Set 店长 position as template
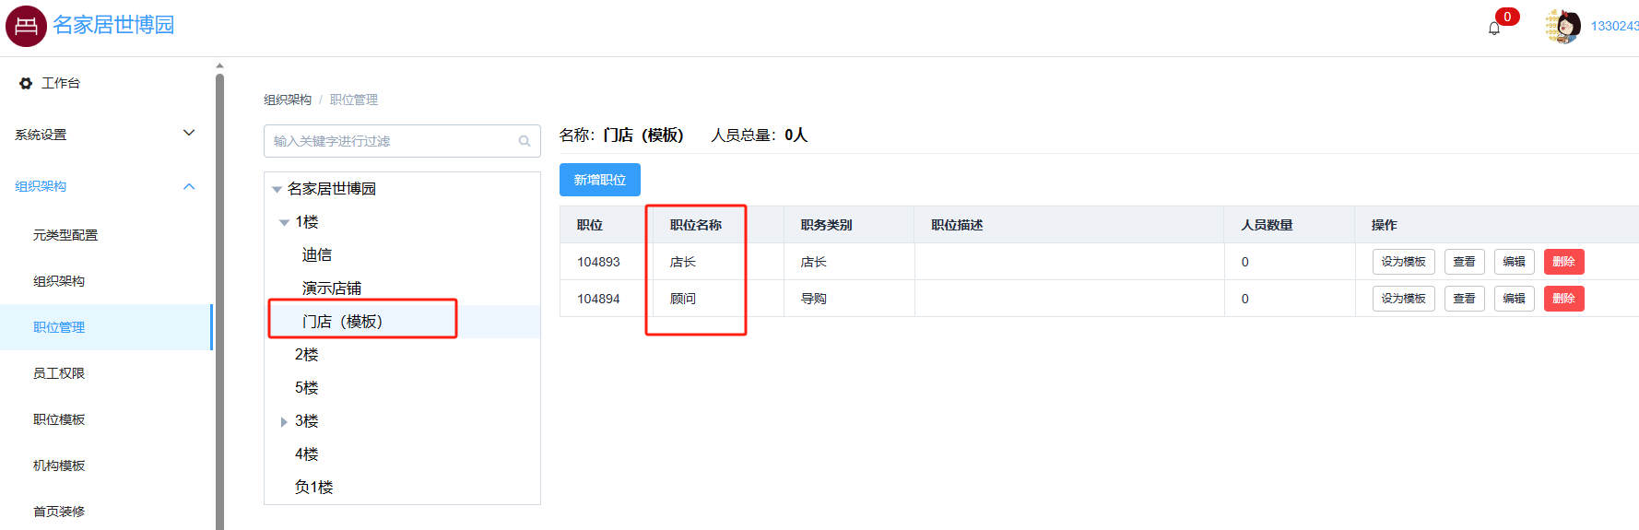This screenshot has height=530, width=1639. [1403, 262]
